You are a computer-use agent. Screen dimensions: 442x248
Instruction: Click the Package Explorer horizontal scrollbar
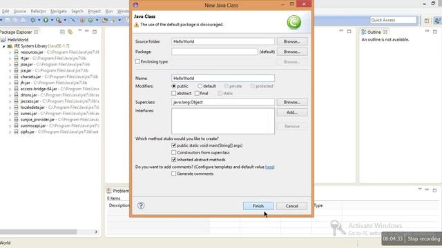point(39,231)
